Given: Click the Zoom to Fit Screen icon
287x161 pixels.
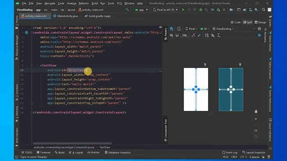Looking at the screenshot, I should coord(256,136).
